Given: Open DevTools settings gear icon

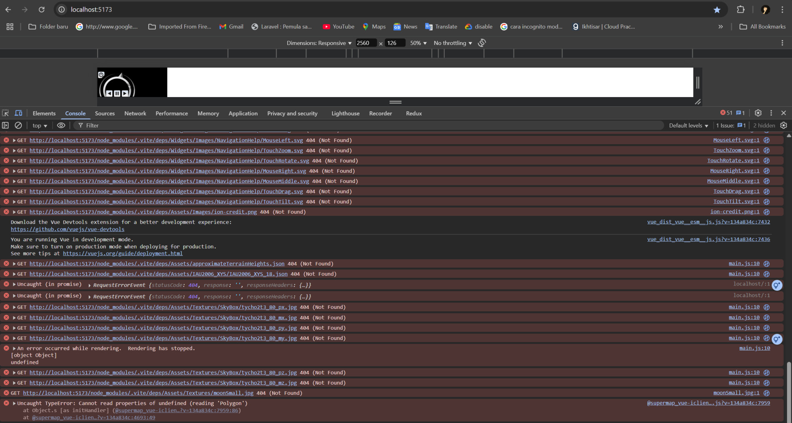Looking at the screenshot, I should tap(758, 113).
